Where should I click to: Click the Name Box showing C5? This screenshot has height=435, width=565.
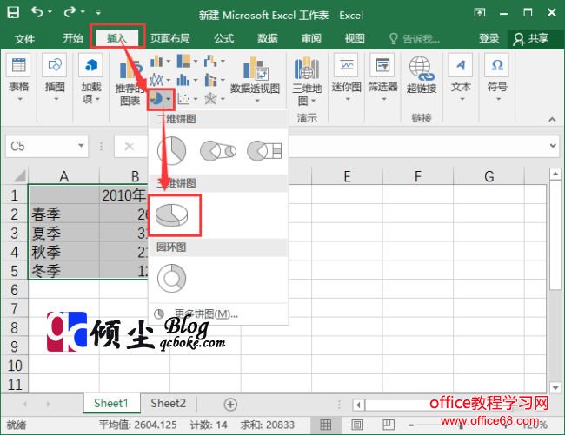pos(41,146)
